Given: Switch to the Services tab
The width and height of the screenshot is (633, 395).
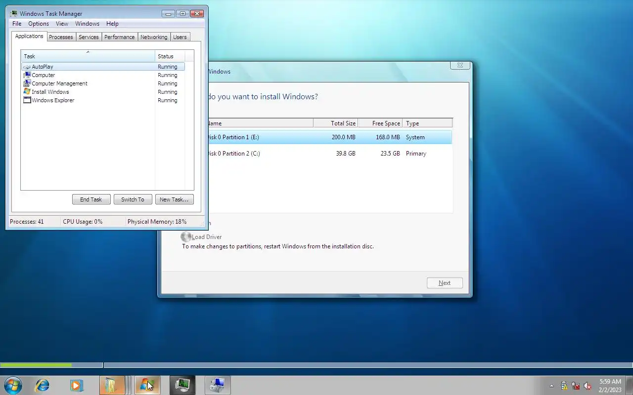Looking at the screenshot, I should click(x=89, y=37).
